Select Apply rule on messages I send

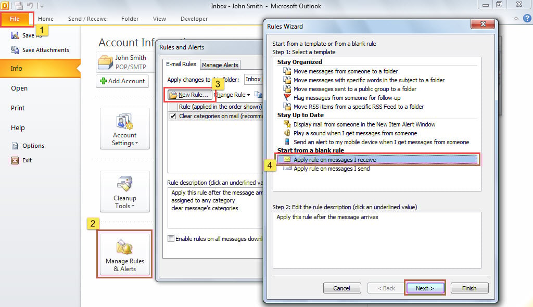click(332, 168)
